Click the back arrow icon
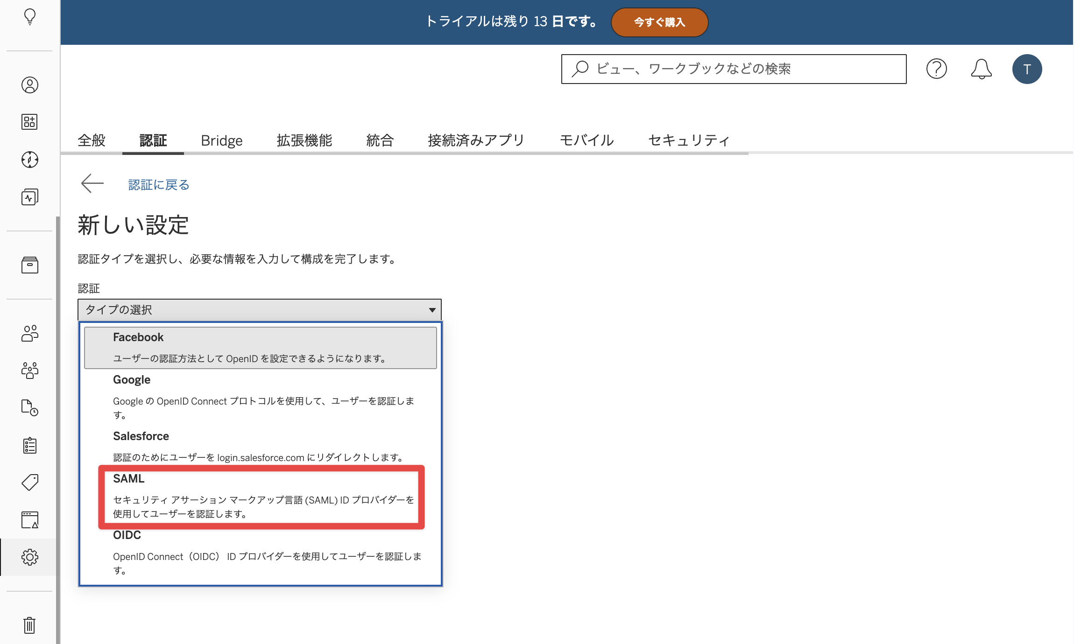 point(92,183)
